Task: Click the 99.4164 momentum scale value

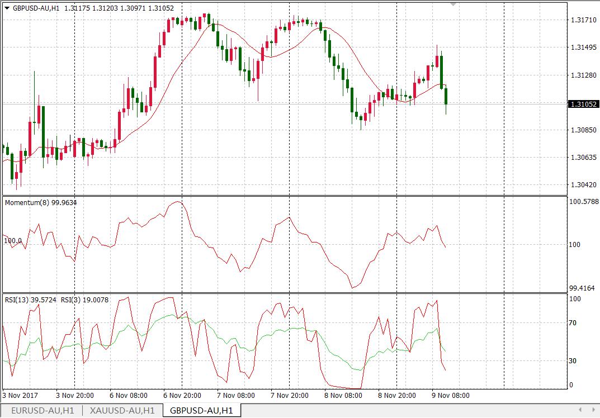Action: (582, 288)
